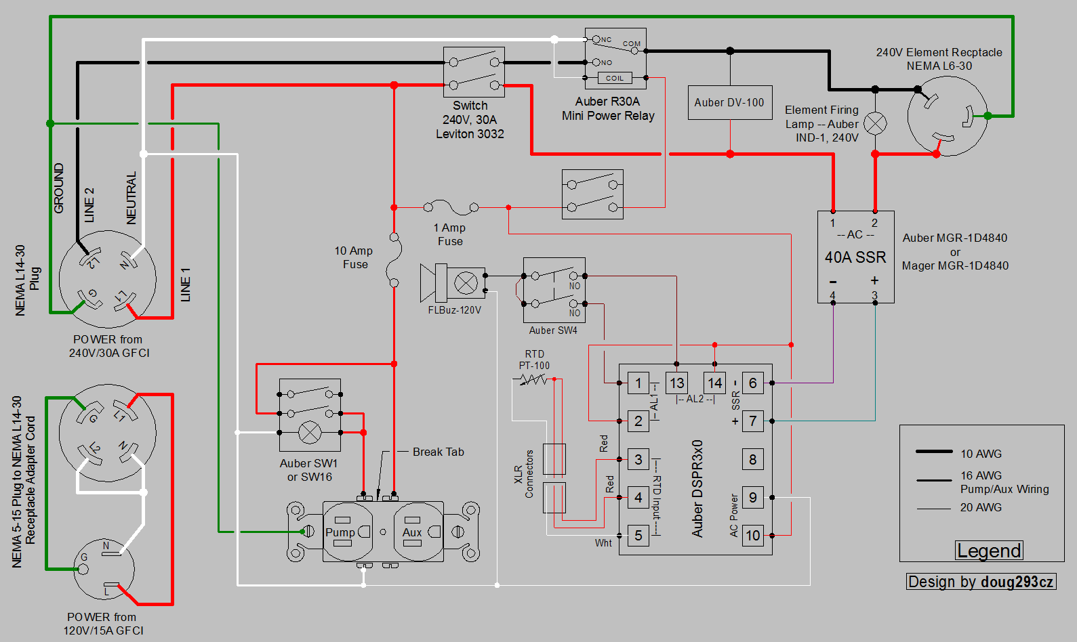Click the 'Break Tab' label
Viewport: 1077px width, 642px height.
[x=439, y=452]
